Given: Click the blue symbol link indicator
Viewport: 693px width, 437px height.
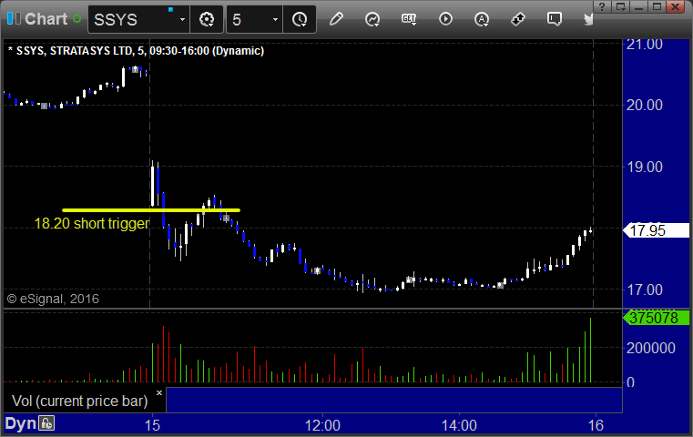Looking at the screenshot, I should (x=170, y=9).
